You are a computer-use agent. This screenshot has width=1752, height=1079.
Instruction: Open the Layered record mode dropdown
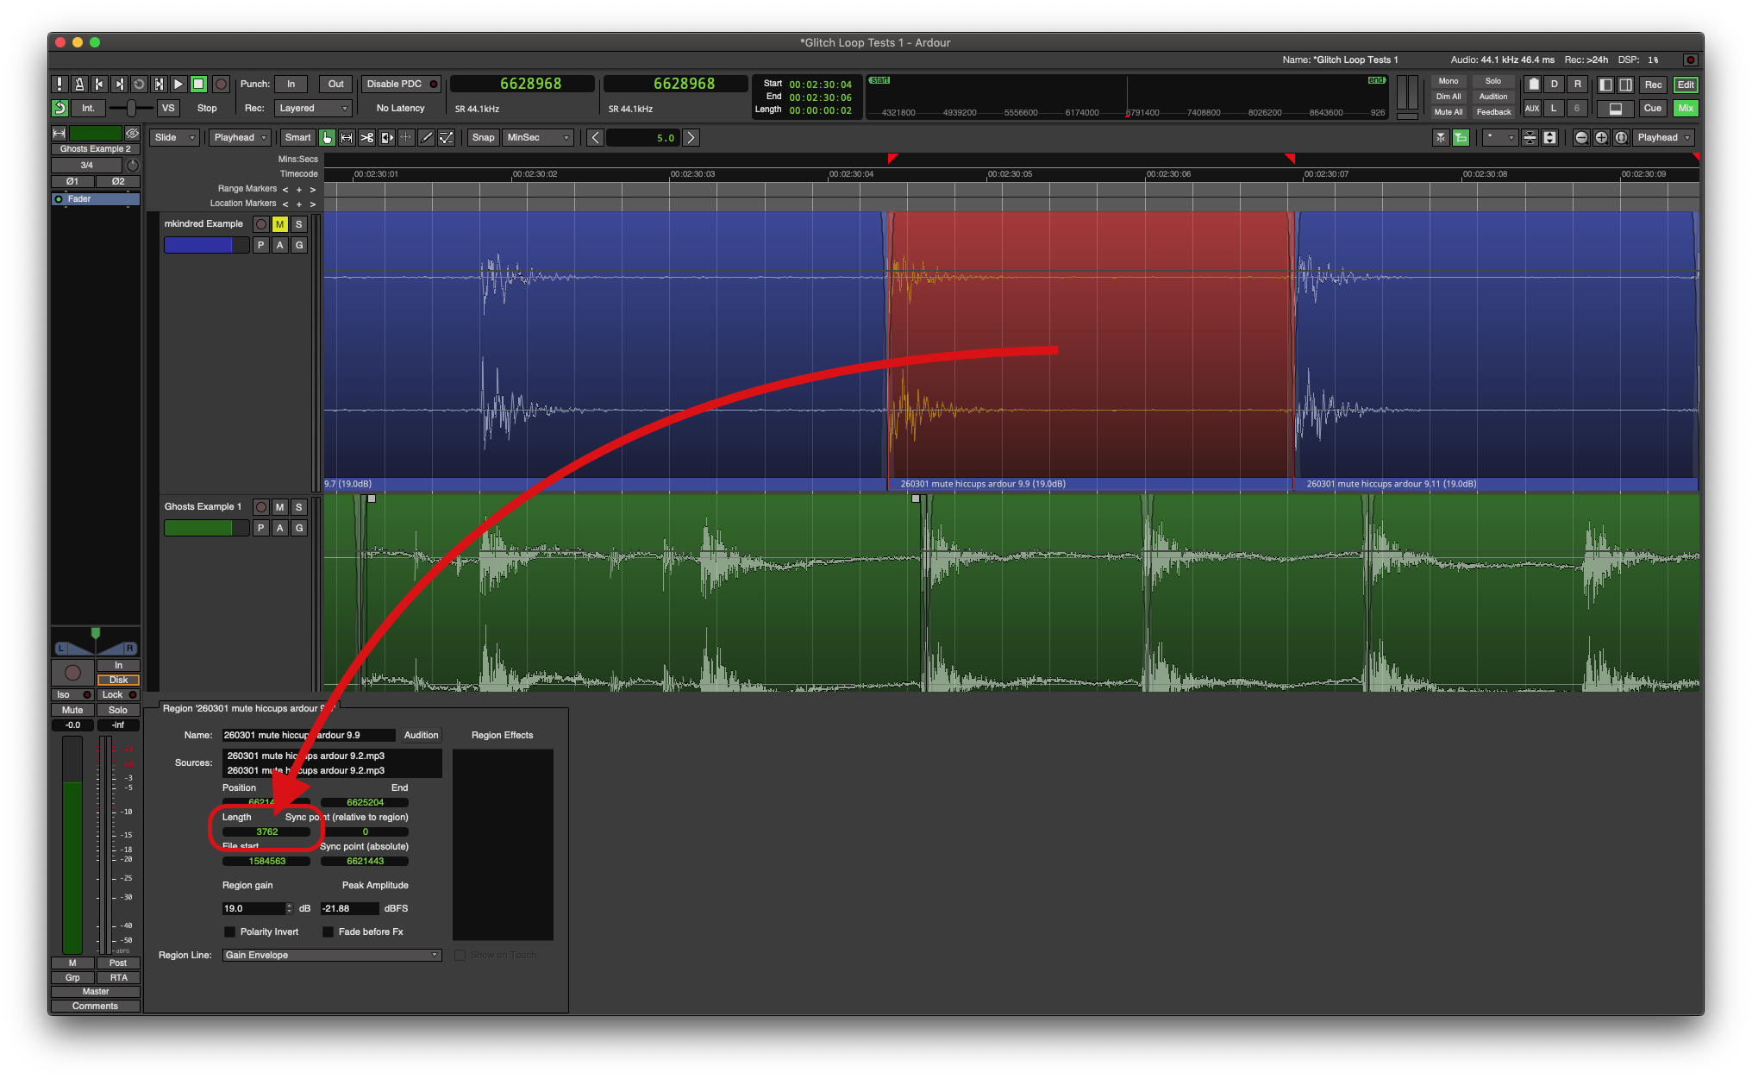[313, 108]
